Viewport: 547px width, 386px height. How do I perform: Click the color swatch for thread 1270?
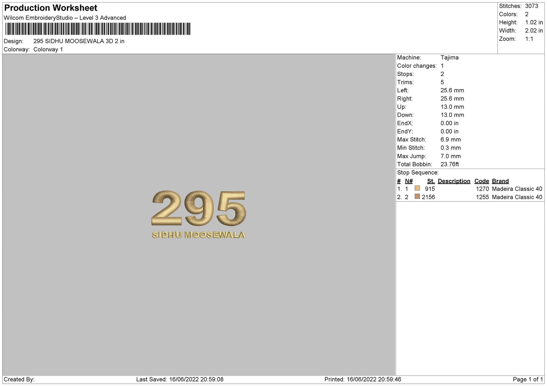(x=417, y=188)
